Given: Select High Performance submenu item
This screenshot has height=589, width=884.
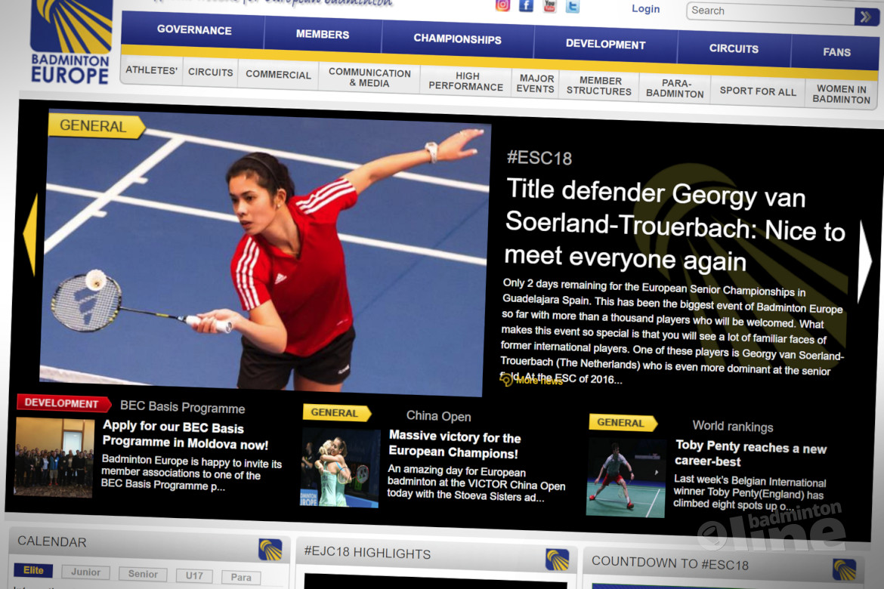Looking at the screenshot, I should coord(465,81).
